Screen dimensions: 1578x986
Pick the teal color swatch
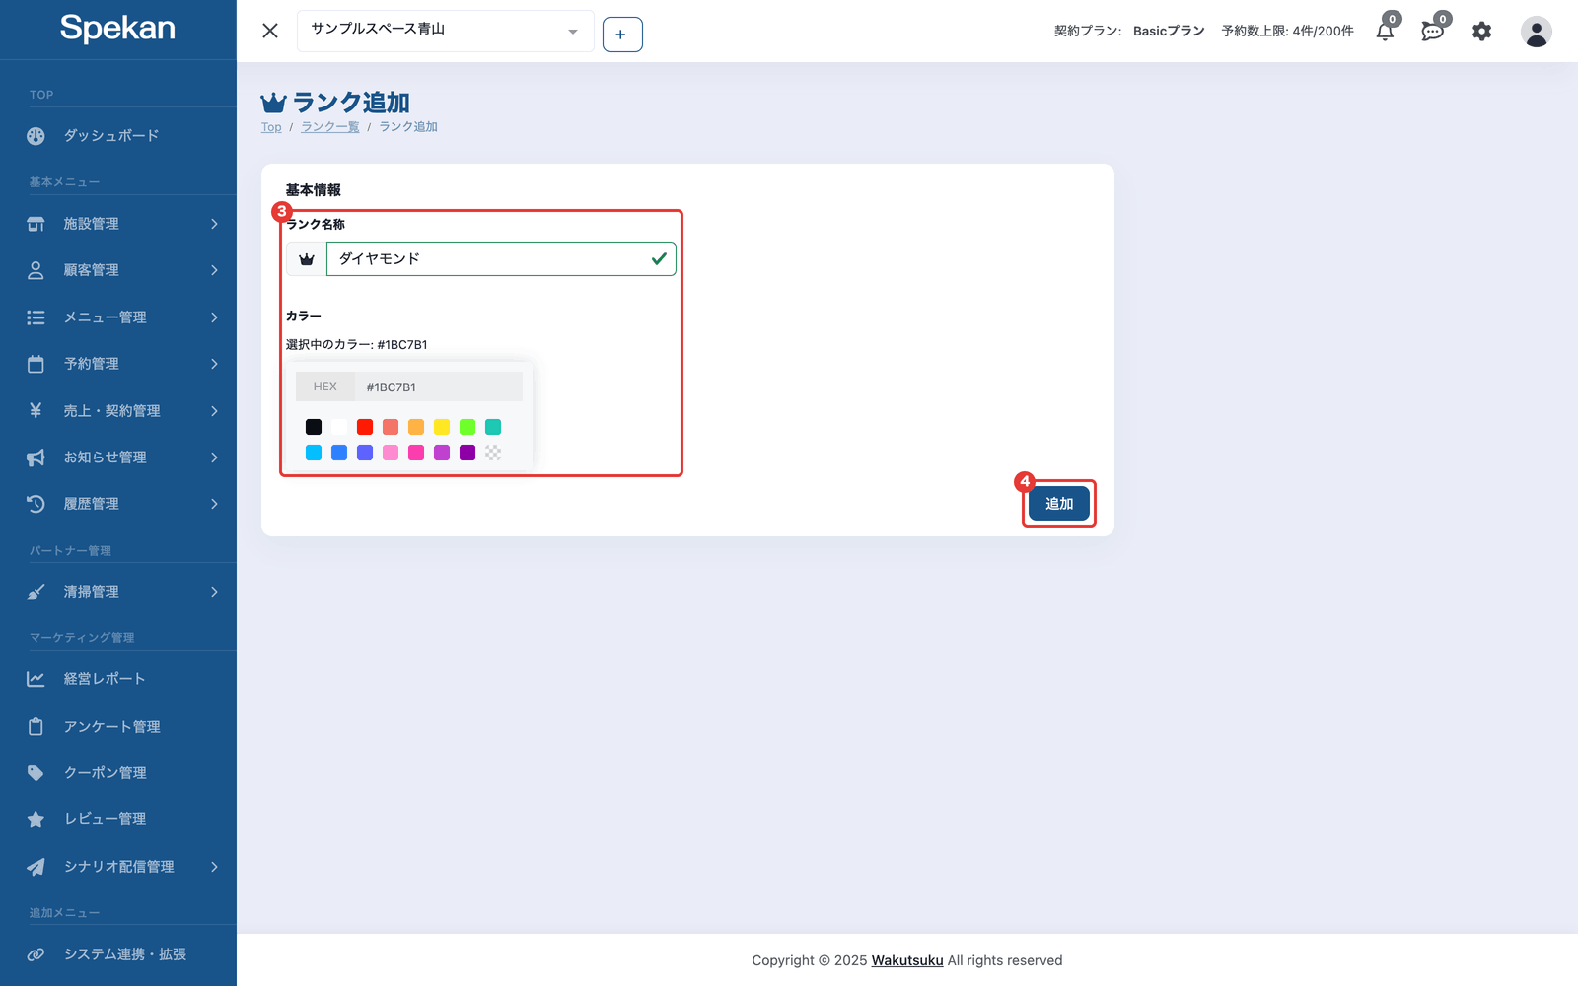[493, 427]
